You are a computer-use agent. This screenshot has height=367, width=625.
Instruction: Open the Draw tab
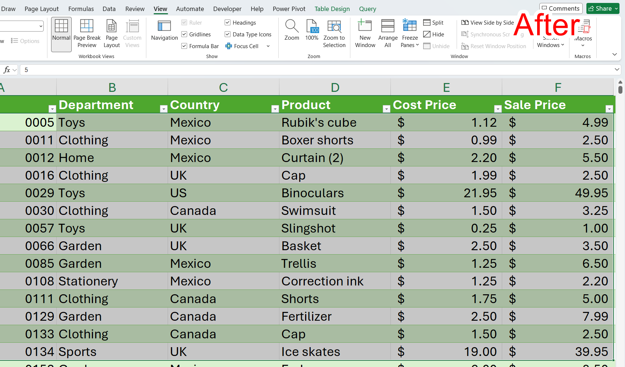point(8,9)
